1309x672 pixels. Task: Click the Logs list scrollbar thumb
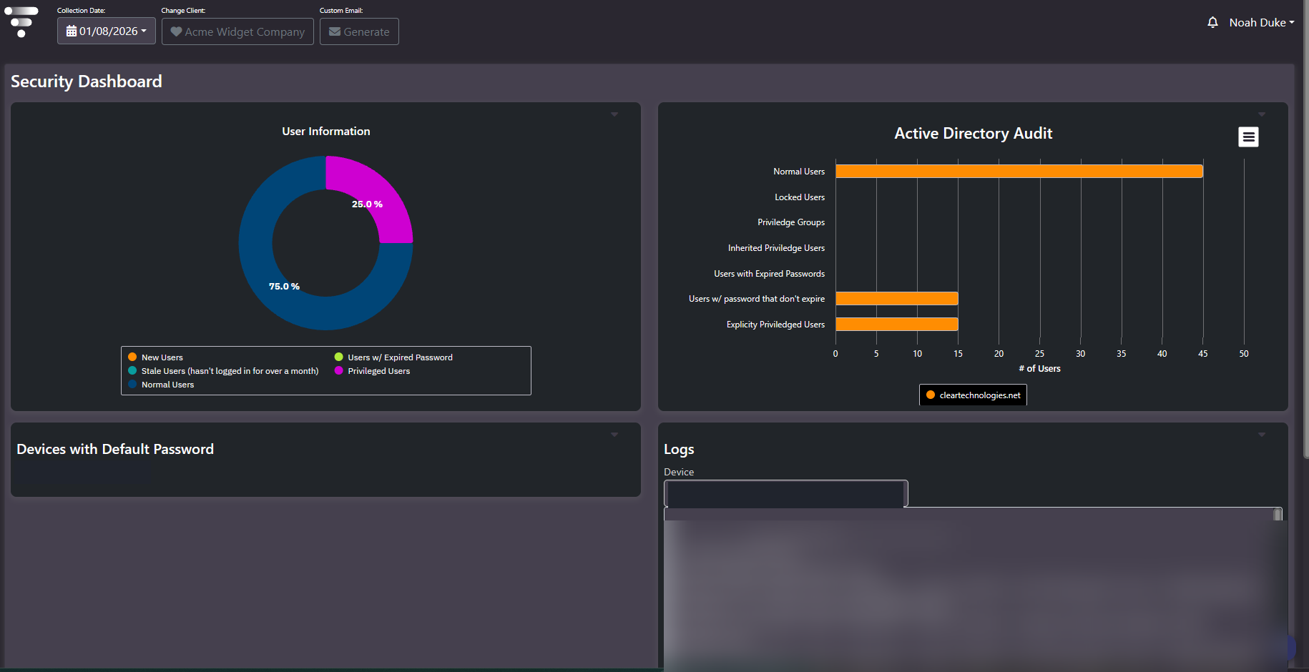1278,515
